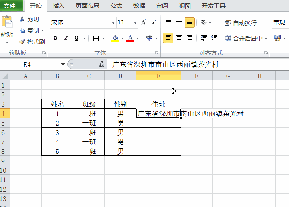Viewport: 289px width, 207px height.
Task: Toggle italic formatting
Action: point(65,38)
